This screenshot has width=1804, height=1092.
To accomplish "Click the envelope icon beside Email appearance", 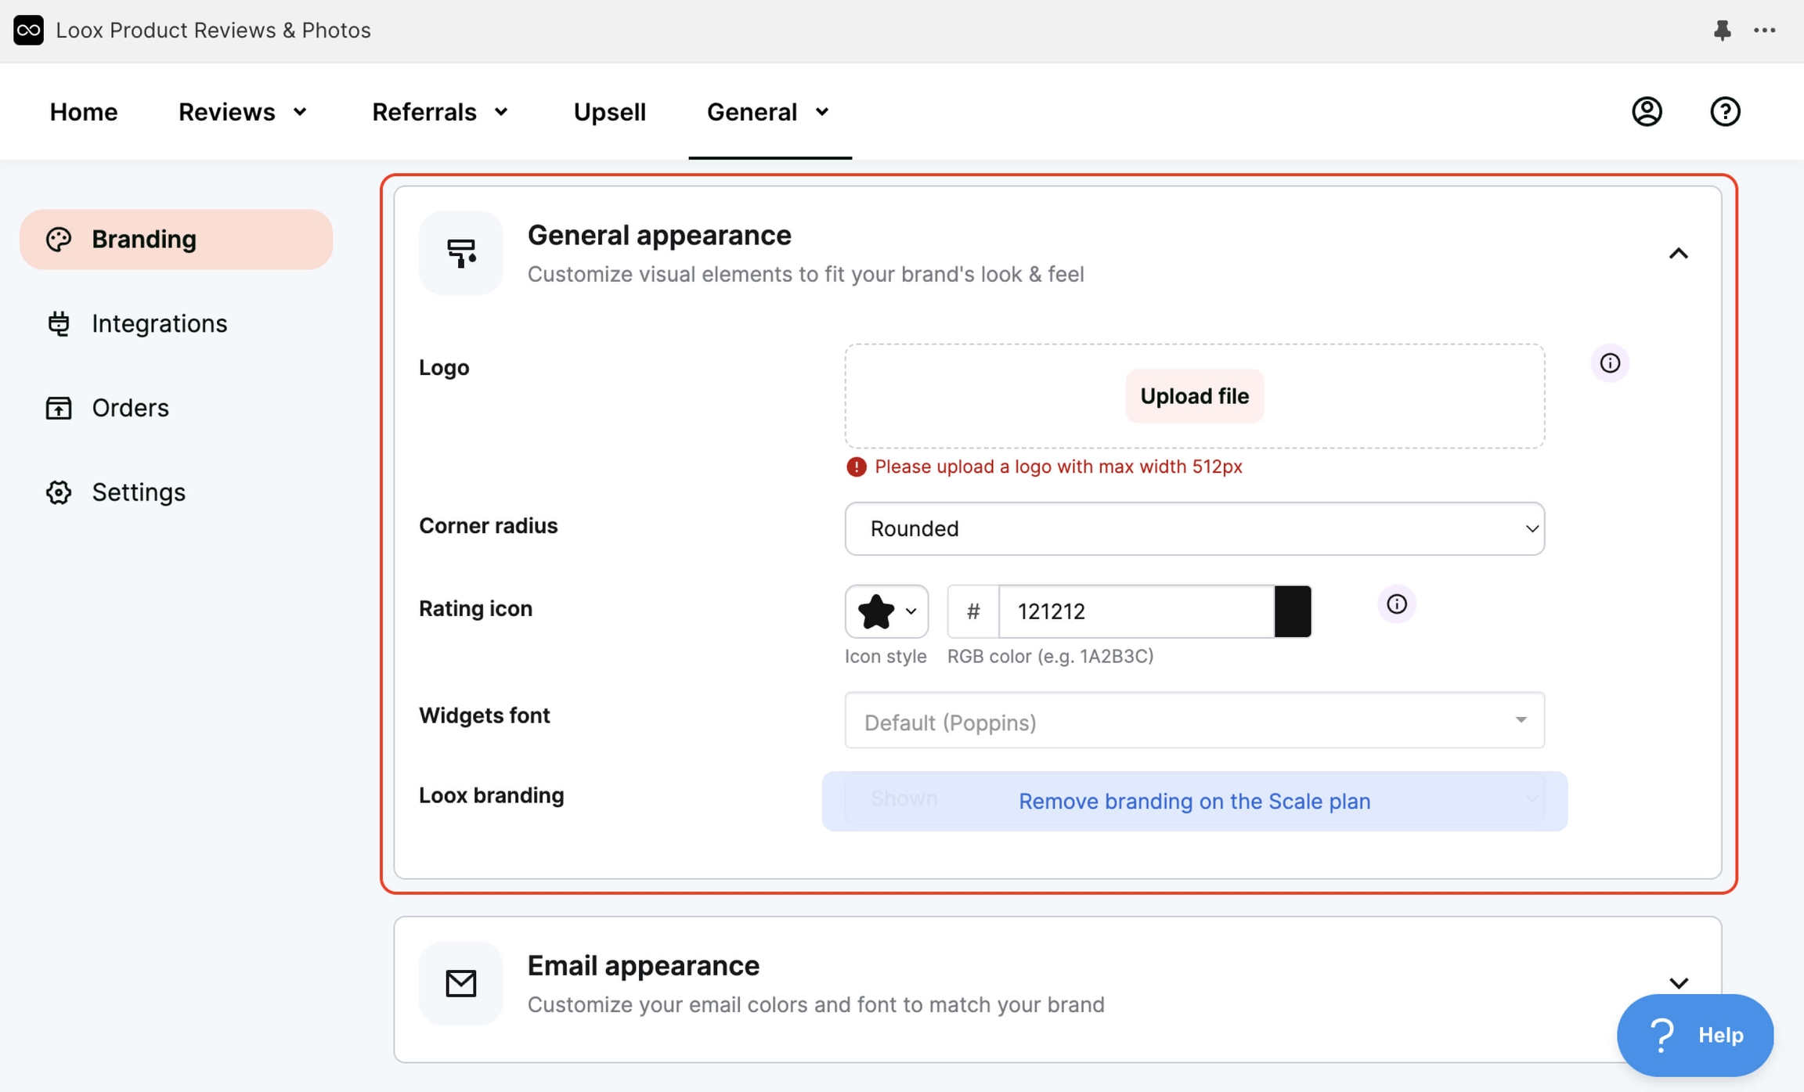I will [x=460, y=983].
